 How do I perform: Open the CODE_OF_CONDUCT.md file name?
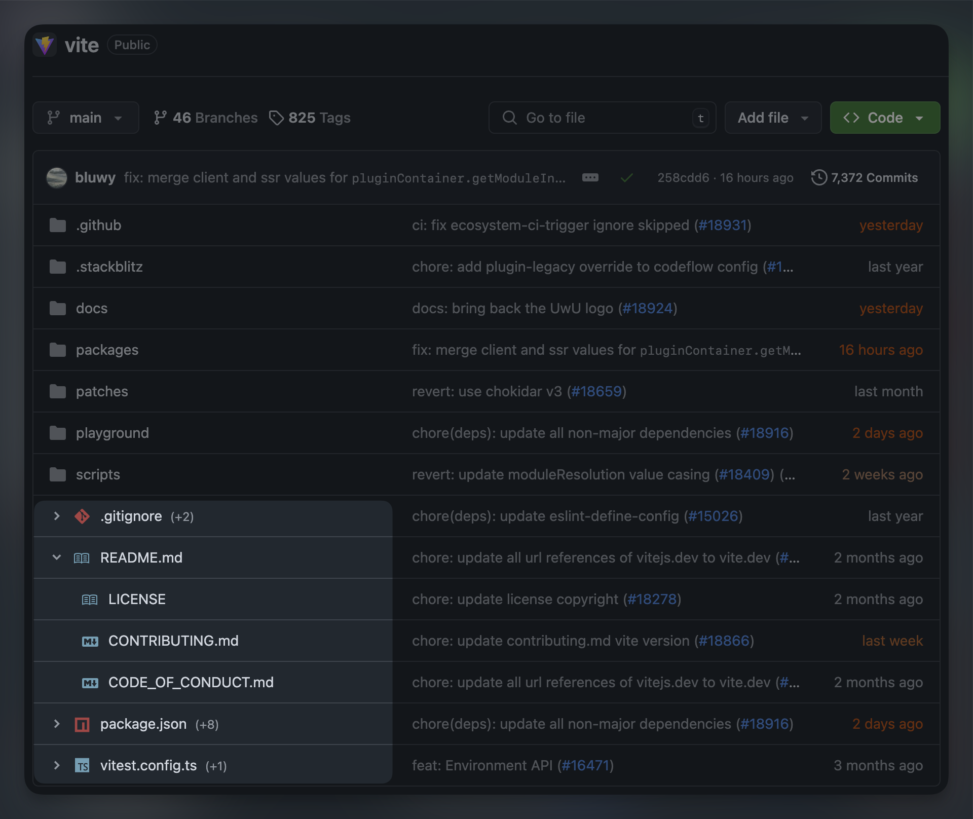pyautogui.click(x=191, y=682)
